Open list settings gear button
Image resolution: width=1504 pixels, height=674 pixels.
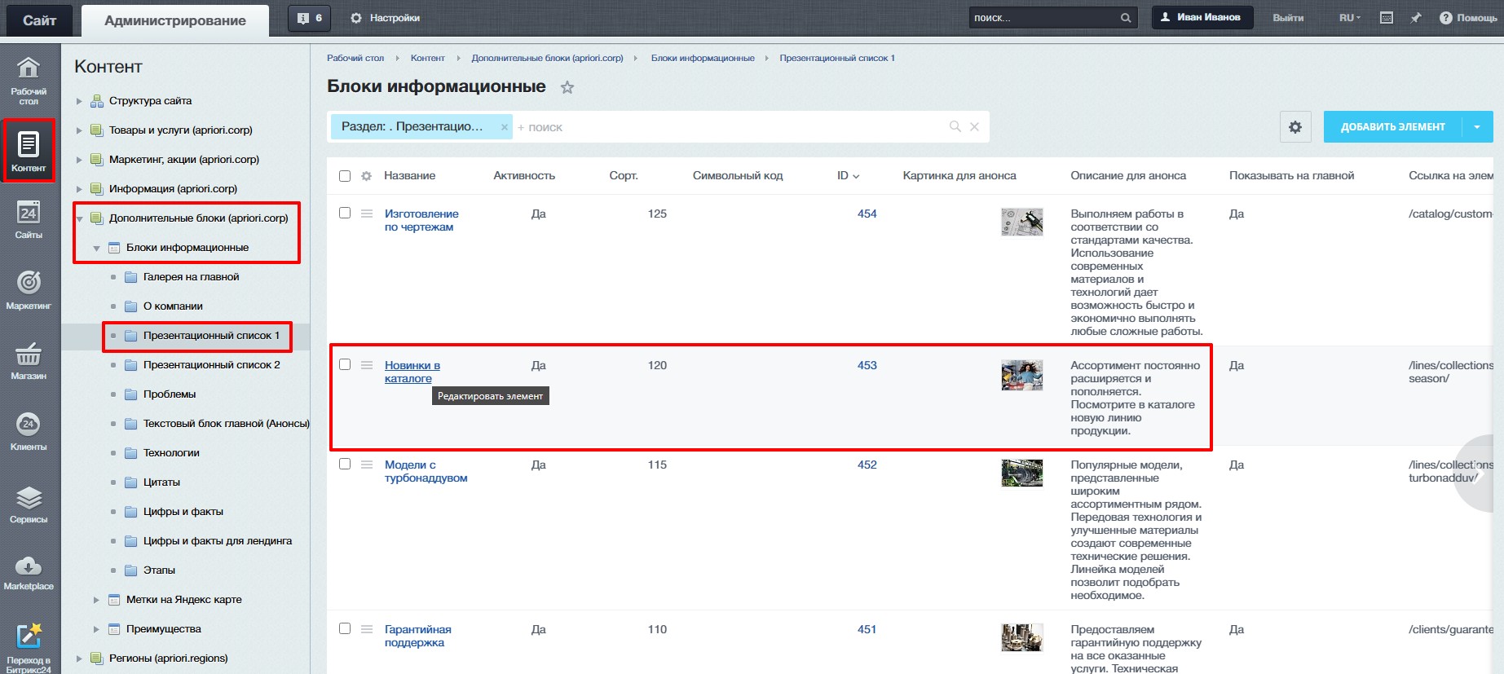point(1294,127)
